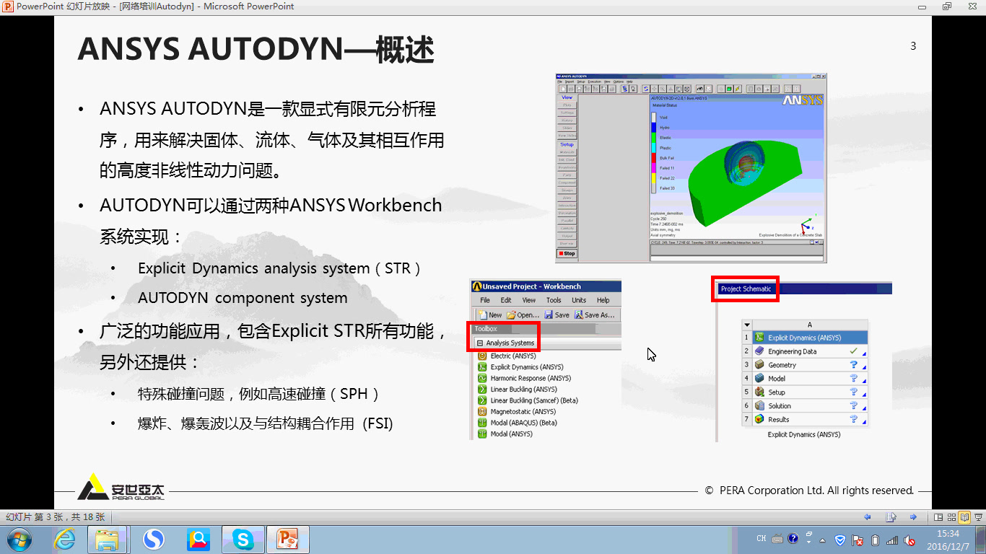Open Windows Explorer folder taskbar icon

coord(108,539)
